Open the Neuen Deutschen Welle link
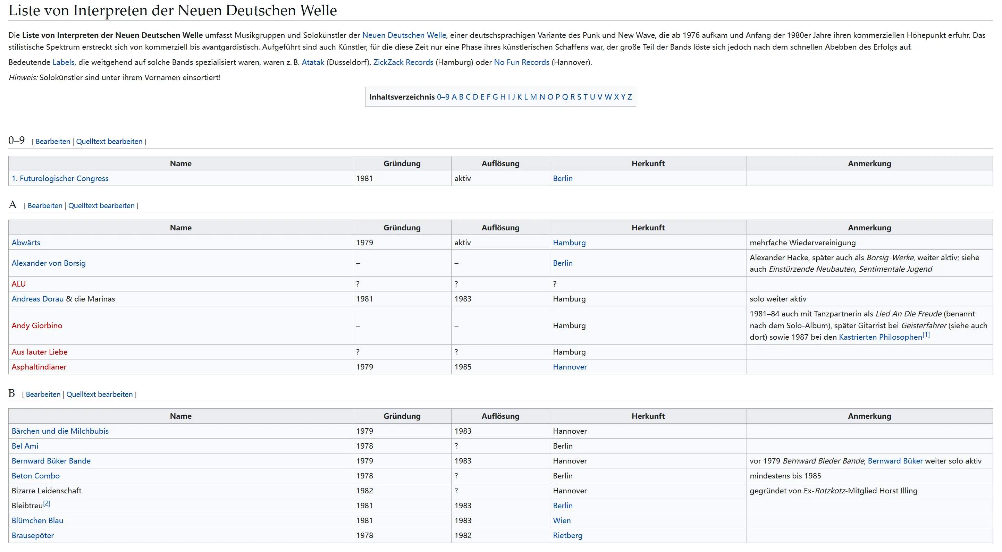 [x=404, y=35]
